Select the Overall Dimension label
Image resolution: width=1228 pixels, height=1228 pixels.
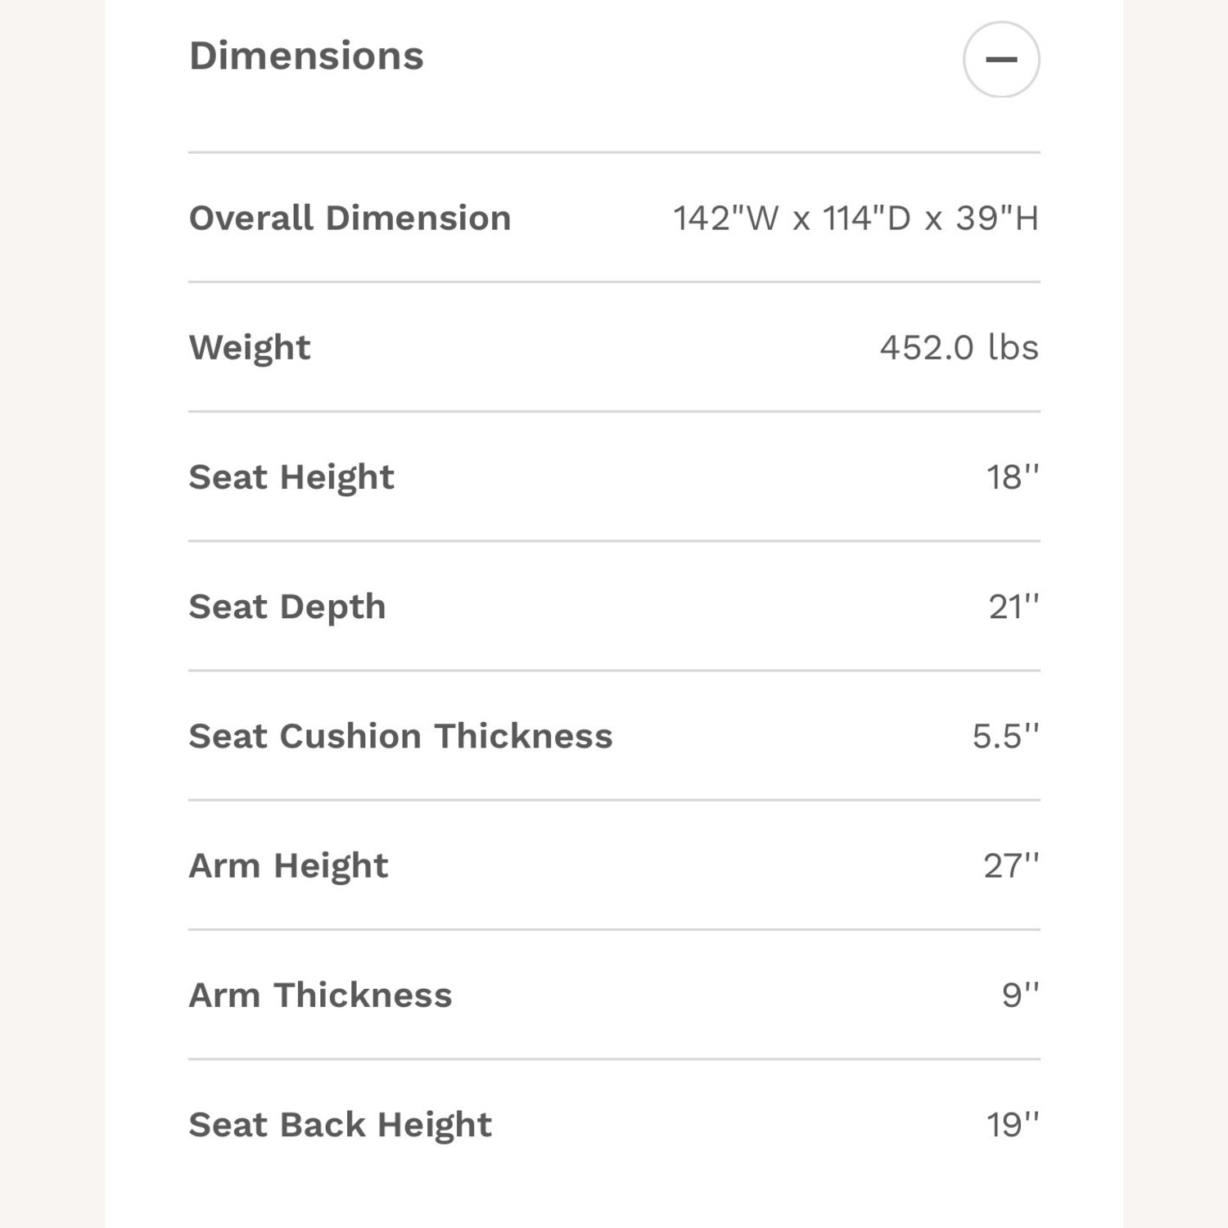click(350, 219)
